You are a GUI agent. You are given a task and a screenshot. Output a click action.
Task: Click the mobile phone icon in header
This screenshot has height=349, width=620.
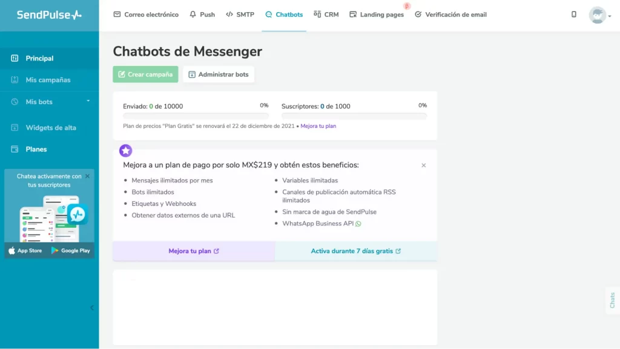point(574,15)
